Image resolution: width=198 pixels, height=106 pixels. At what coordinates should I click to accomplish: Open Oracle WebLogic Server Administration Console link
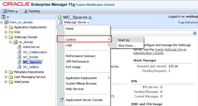pyautogui.click(x=160, y=51)
